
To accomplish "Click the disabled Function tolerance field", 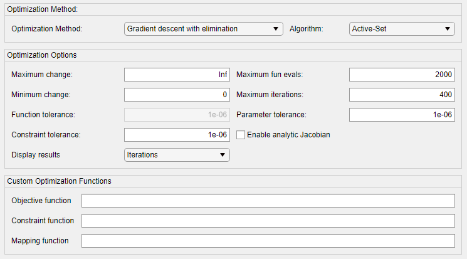I will pyautogui.click(x=177, y=115).
